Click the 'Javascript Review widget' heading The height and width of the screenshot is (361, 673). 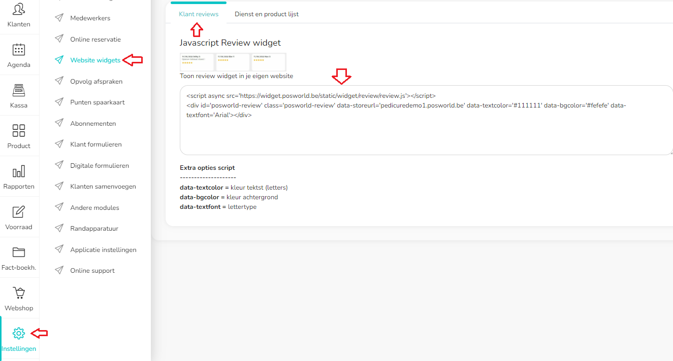(x=230, y=43)
